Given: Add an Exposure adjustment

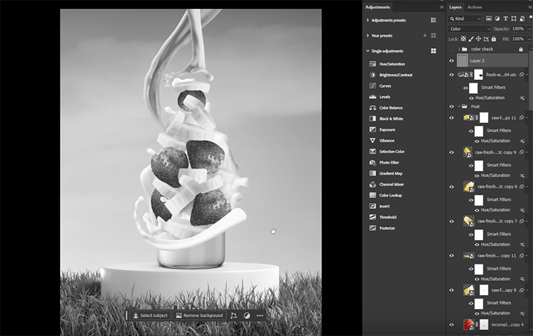Looking at the screenshot, I should click(382, 129).
